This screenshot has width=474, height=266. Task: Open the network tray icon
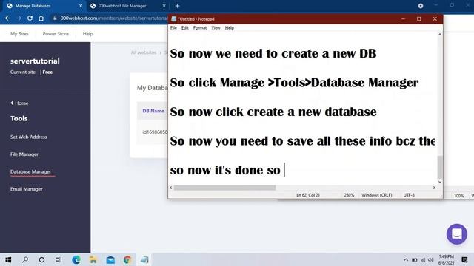[x=423, y=259]
